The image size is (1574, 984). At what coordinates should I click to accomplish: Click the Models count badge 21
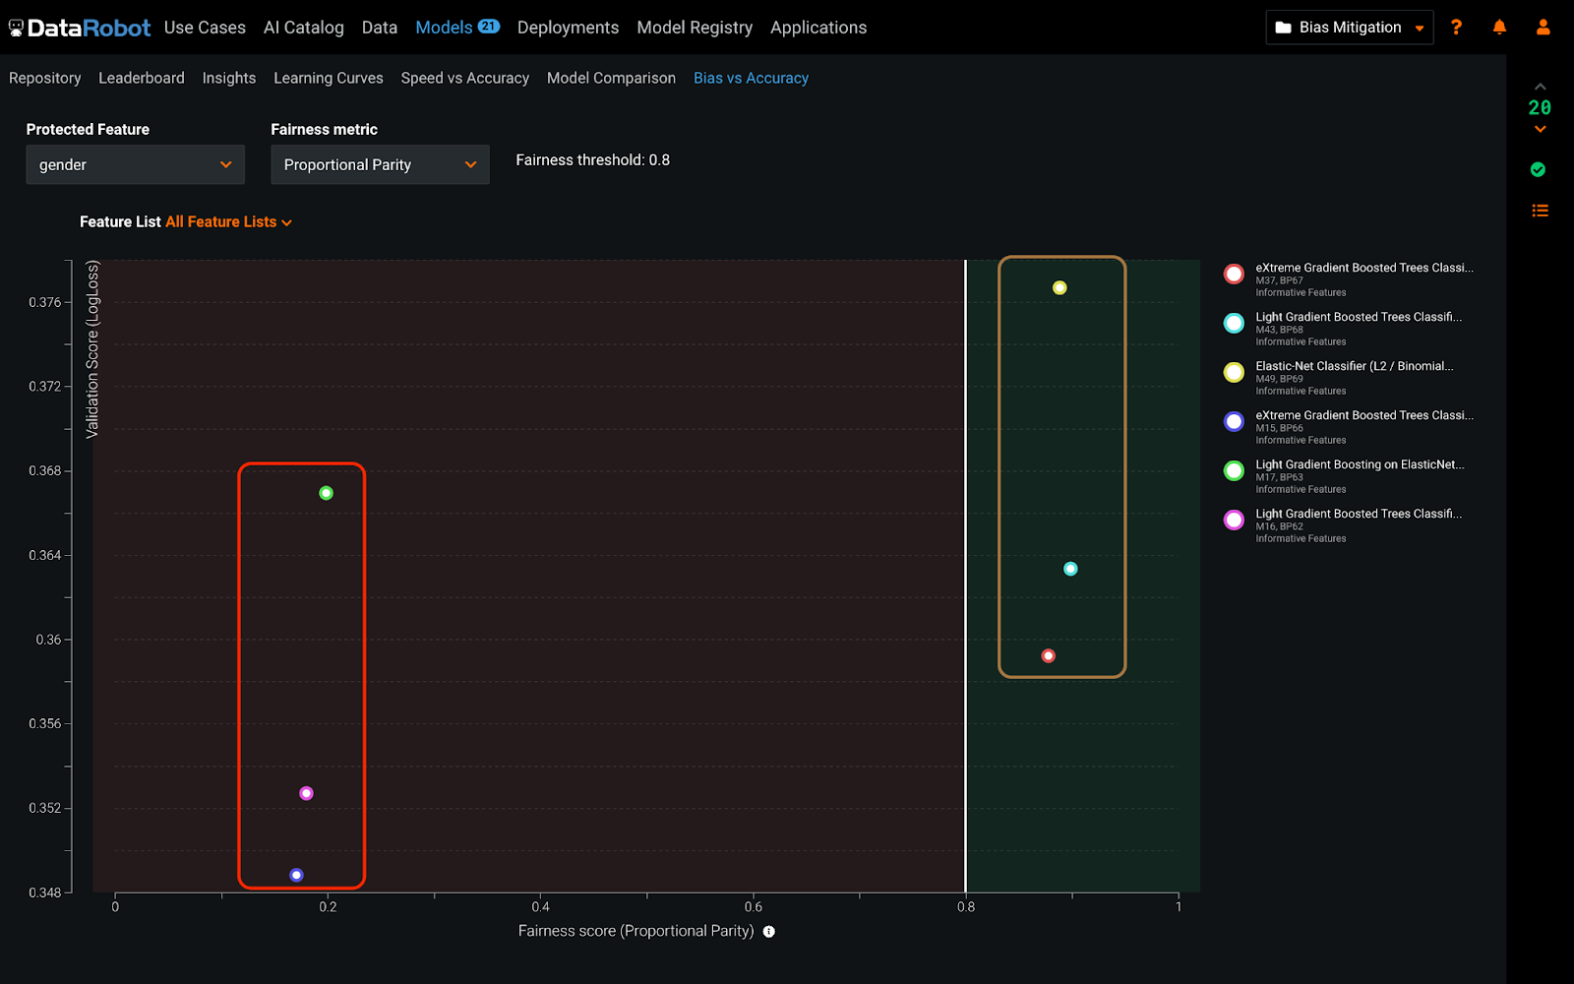pos(489,27)
